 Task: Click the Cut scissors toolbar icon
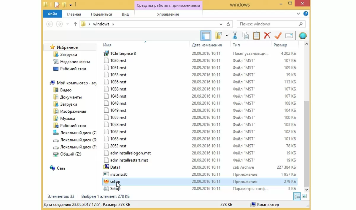tap(235, 36)
